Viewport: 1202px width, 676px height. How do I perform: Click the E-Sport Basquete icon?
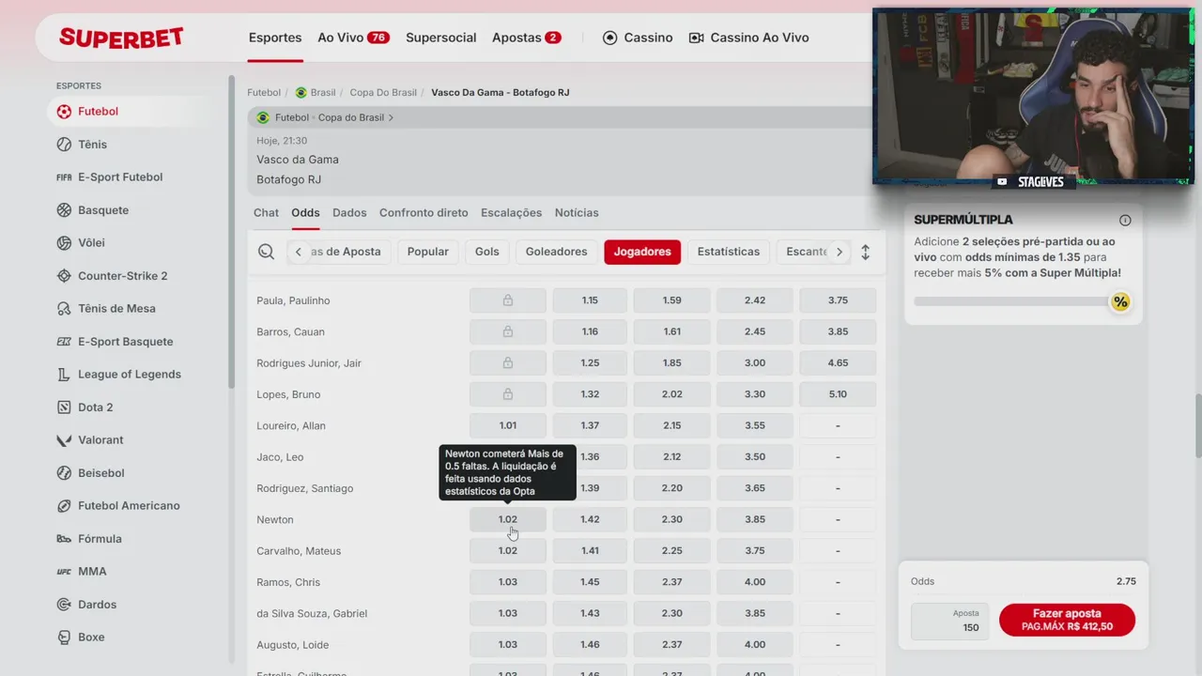[x=64, y=342]
